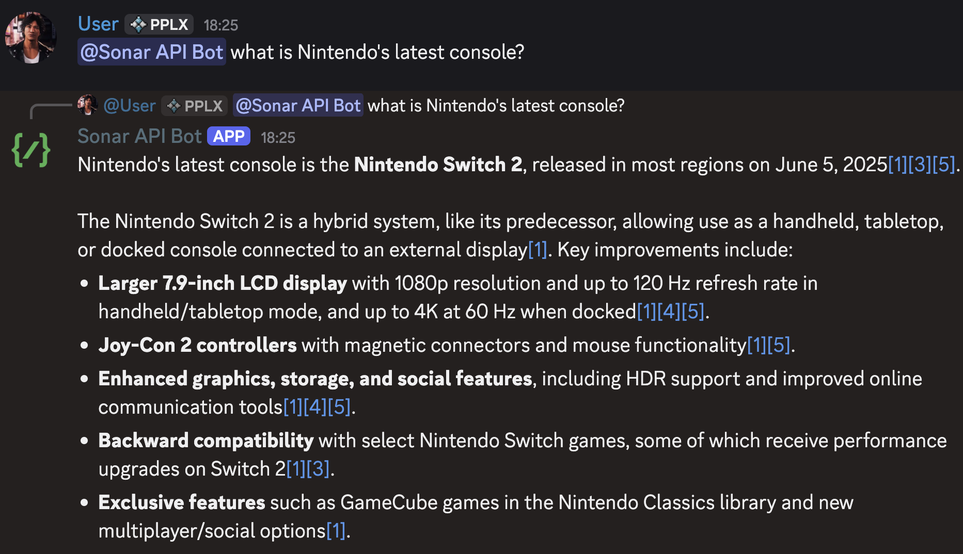Open citation [5] in the Joy-Con bullet

pos(778,345)
